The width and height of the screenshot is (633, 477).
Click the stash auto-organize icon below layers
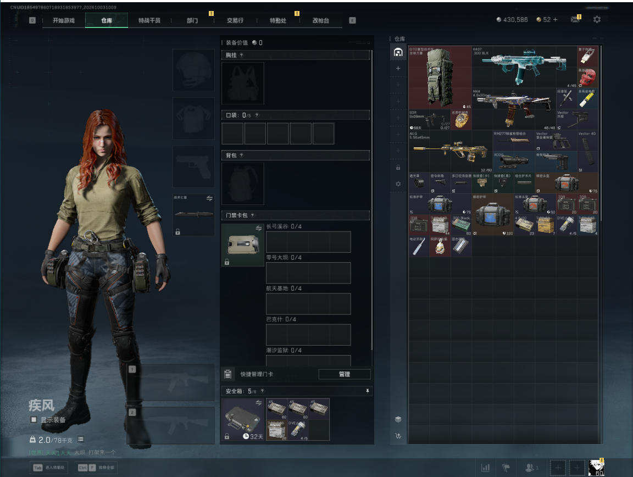[398, 436]
